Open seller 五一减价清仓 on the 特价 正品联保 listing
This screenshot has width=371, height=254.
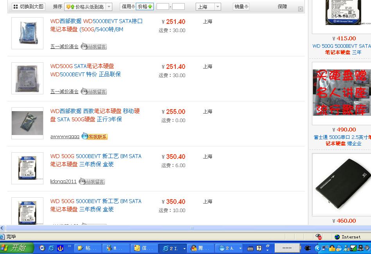[x=64, y=92]
